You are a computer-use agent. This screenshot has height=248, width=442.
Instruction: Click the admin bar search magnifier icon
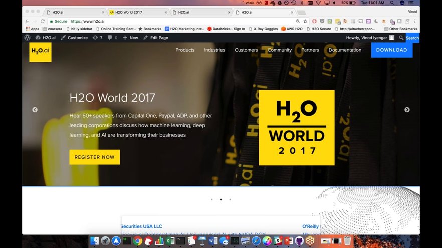pos(401,38)
